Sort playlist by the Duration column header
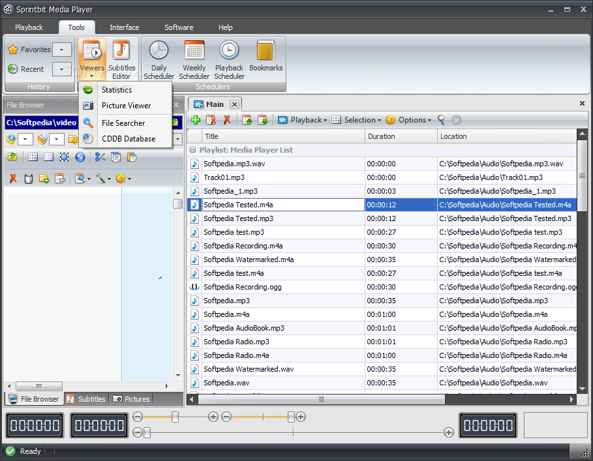 401,136
